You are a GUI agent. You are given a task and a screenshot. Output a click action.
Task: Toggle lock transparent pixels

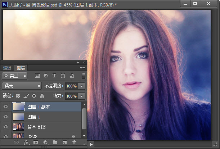[x=18, y=96]
